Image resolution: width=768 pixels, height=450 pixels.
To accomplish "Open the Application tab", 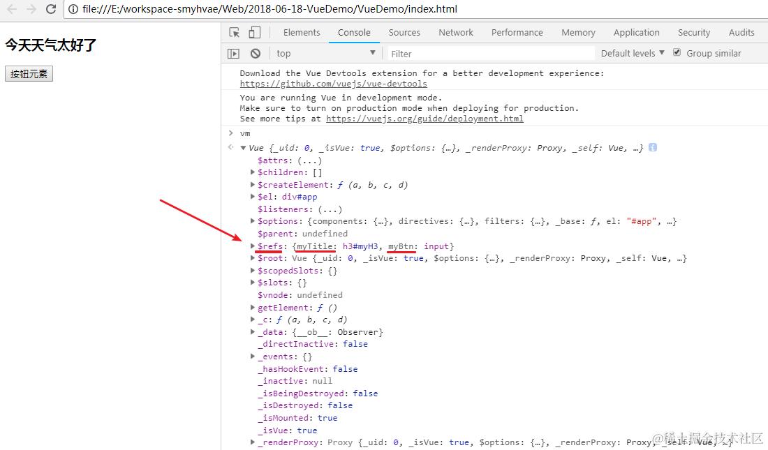I will (x=636, y=32).
